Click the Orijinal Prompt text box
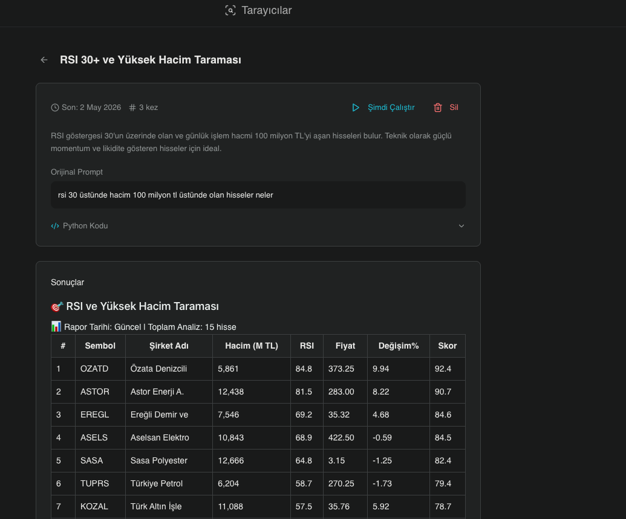The image size is (626, 519). [258, 195]
